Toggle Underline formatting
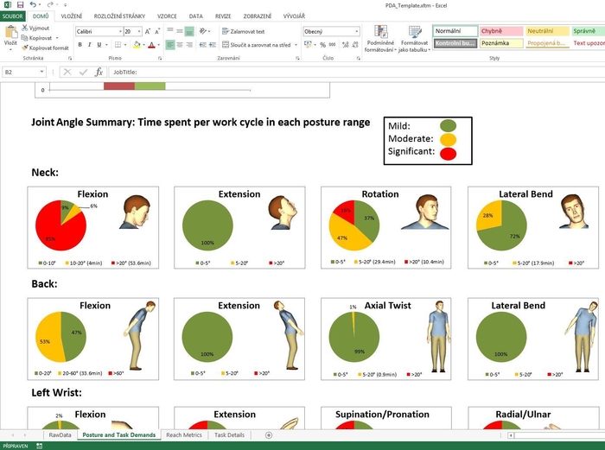Screen dimensions: 605x450 pos(99,45)
